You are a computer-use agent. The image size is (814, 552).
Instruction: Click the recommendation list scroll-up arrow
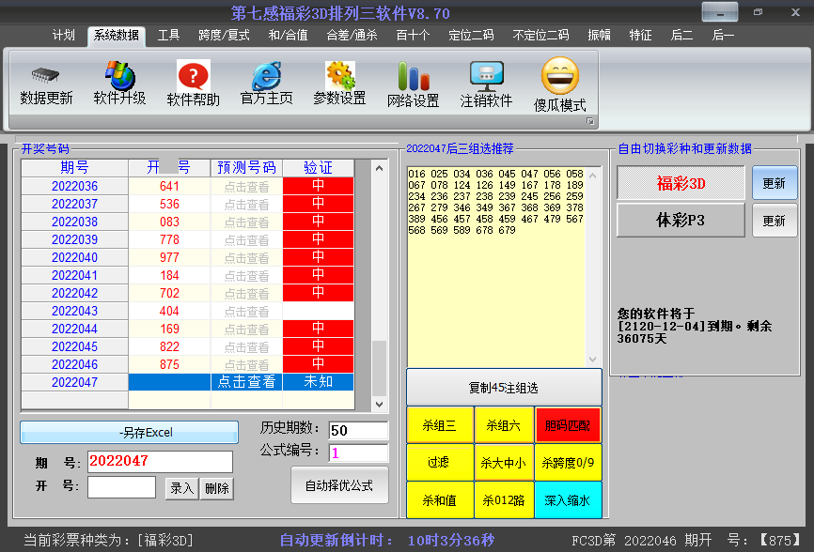point(593,176)
